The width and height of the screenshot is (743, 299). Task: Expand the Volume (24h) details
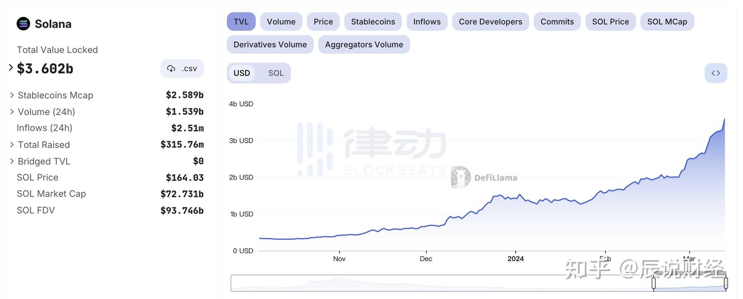pyautogui.click(x=12, y=112)
